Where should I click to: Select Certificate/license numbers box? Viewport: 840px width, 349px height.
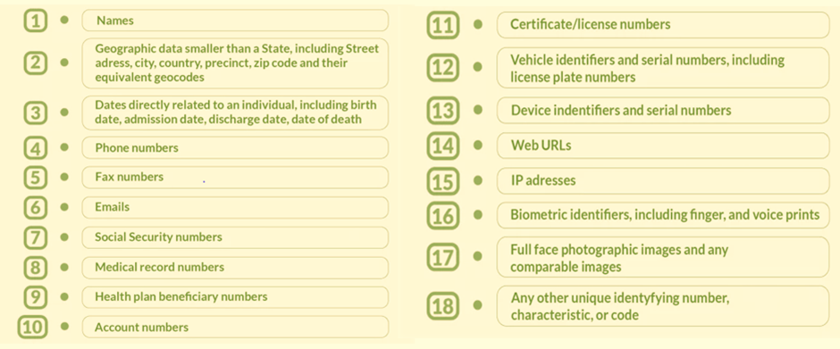(663, 25)
